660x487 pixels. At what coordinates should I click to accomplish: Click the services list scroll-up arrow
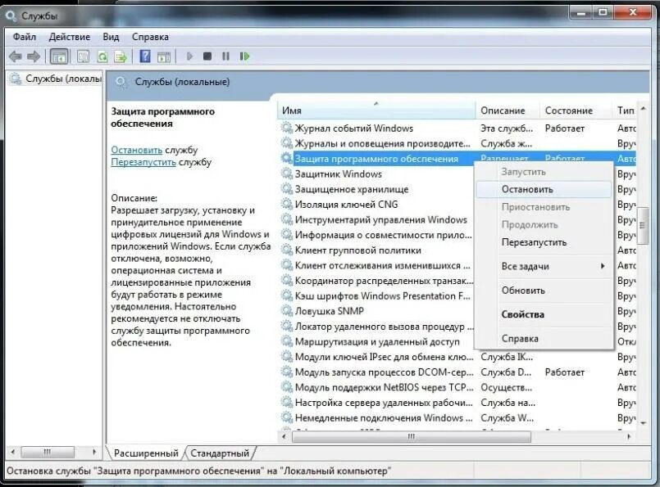(643, 109)
